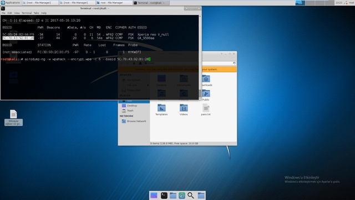Switch to the third workspace in pager
355x200 pixels.
[x=319, y=3]
